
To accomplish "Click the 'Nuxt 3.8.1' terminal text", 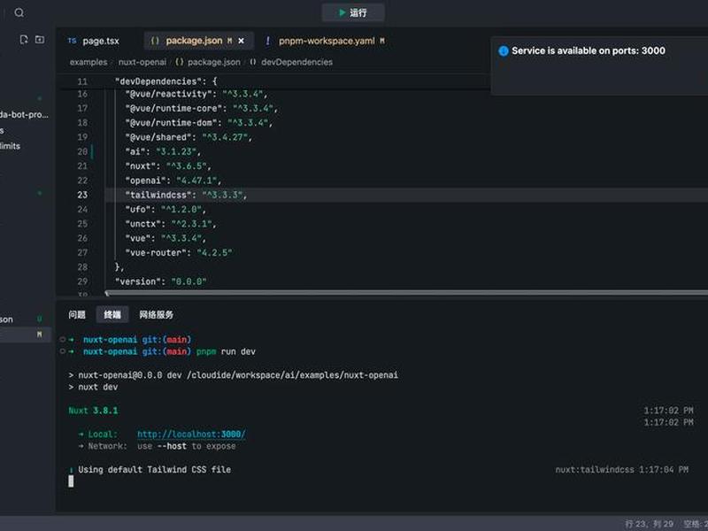I will pos(93,411).
